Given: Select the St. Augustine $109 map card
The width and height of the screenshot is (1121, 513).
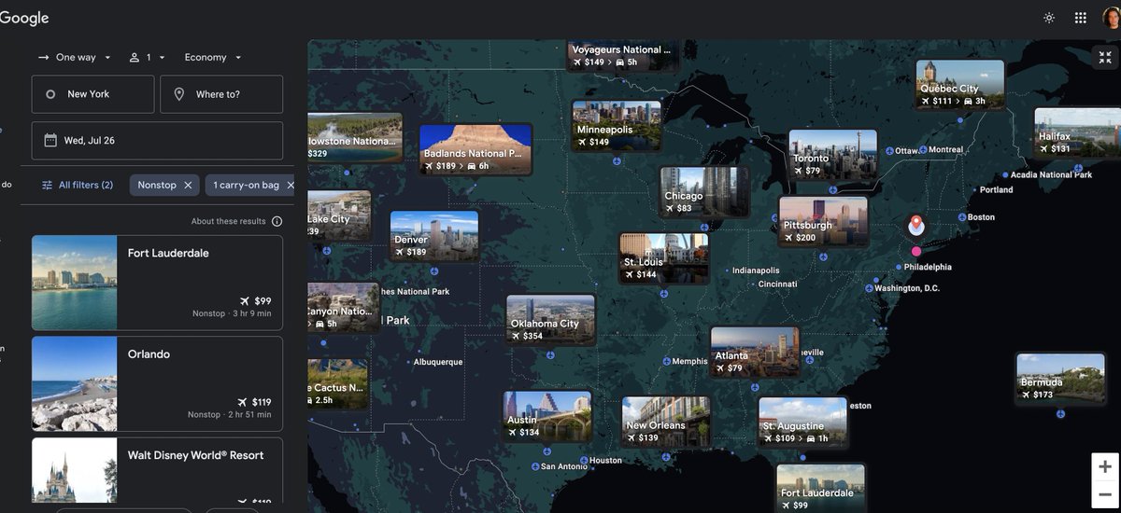Looking at the screenshot, I should pos(803,423).
